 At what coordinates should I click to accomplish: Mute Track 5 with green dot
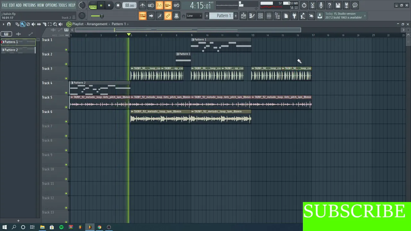pyautogui.click(x=66, y=107)
